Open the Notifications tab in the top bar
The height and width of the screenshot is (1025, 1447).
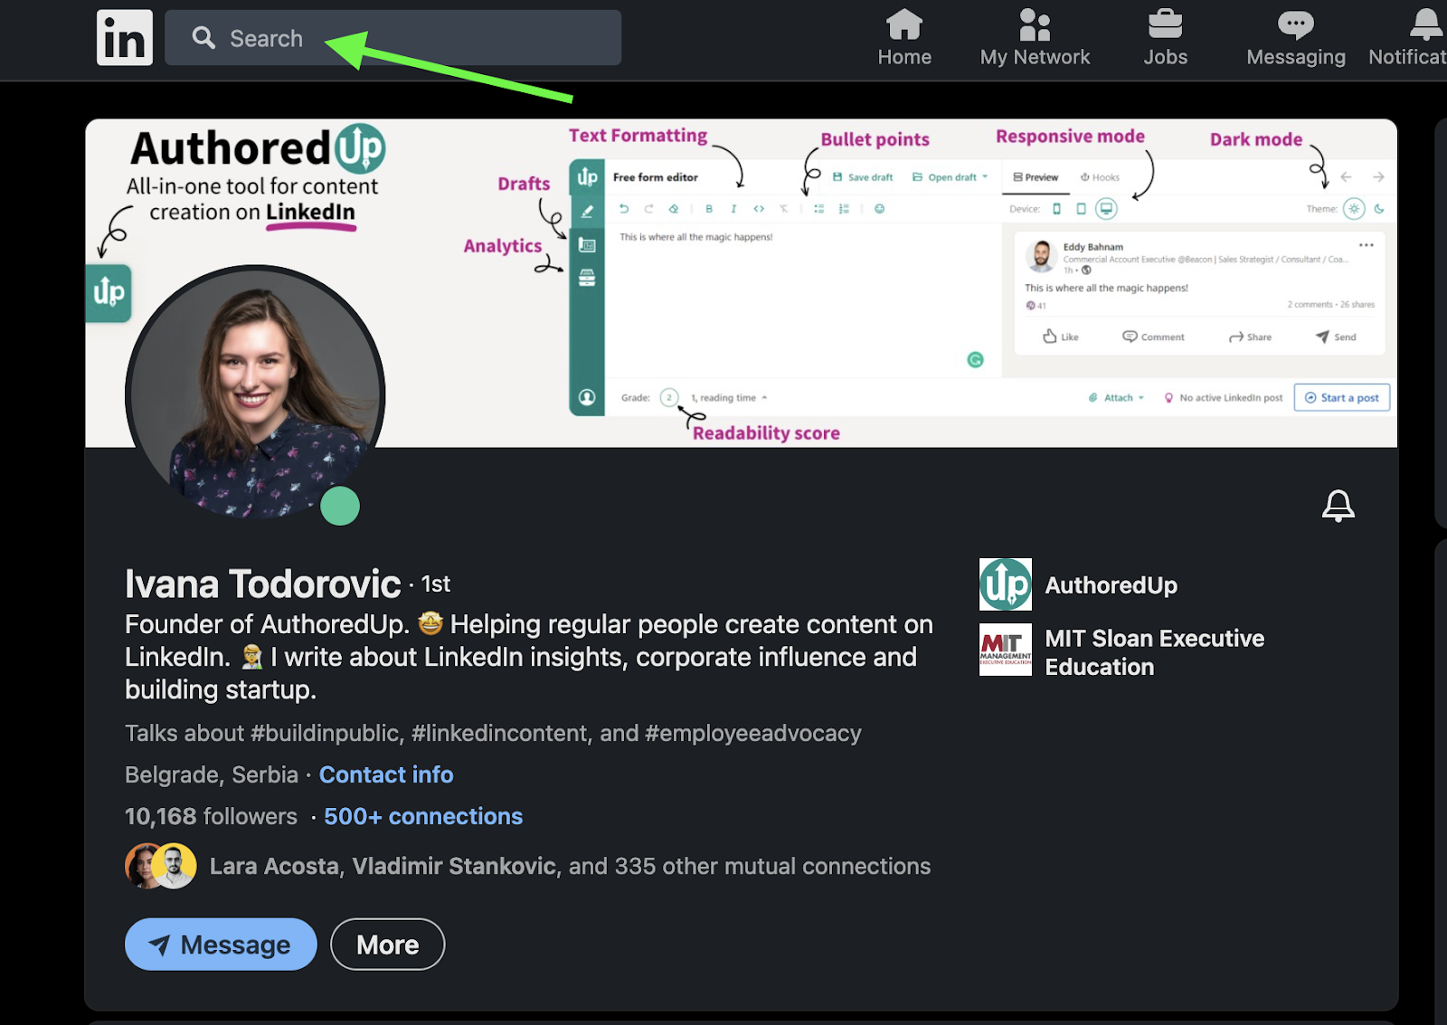point(1408,39)
